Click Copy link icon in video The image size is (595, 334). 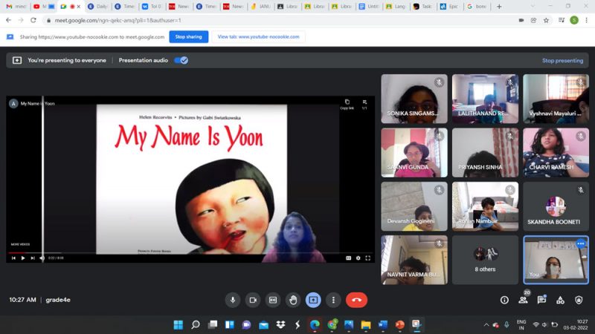[347, 104]
